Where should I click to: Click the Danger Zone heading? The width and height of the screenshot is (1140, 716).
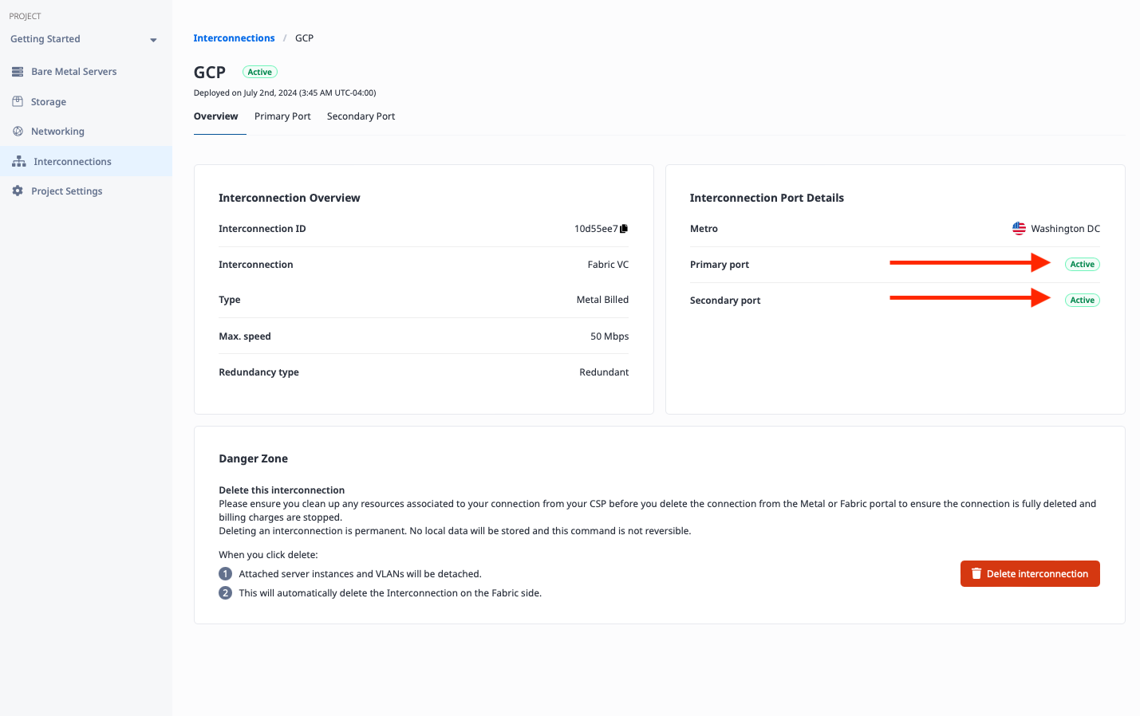pos(253,458)
